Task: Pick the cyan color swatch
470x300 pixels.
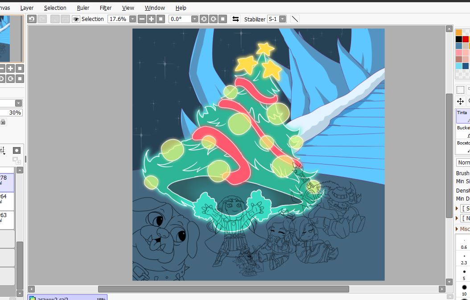Action: [458, 66]
